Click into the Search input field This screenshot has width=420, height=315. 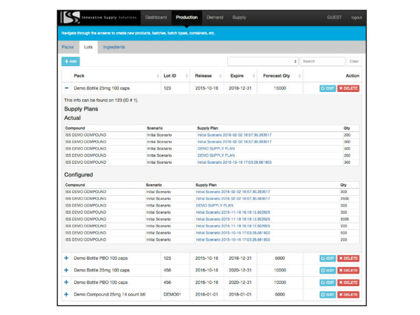coord(322,61)
